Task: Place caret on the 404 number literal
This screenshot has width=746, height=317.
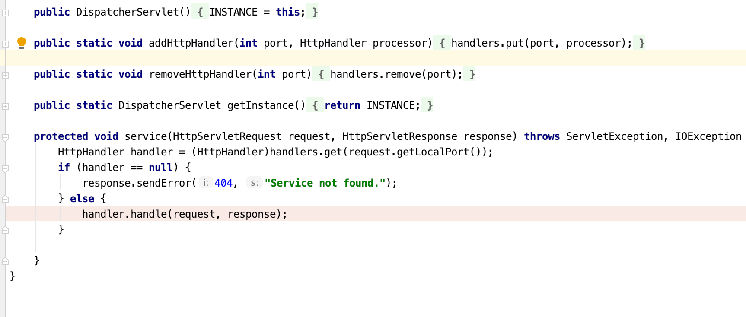Action: 223,183
